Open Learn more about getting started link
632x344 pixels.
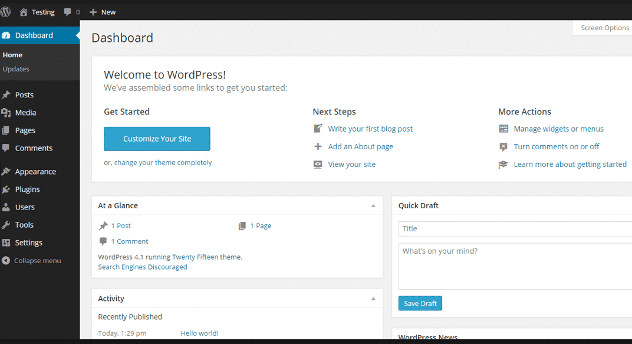(570, 164)
